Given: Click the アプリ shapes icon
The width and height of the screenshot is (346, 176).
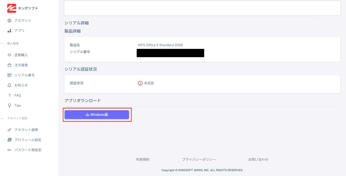Looking at the screenshot, I should coord(10,30).
